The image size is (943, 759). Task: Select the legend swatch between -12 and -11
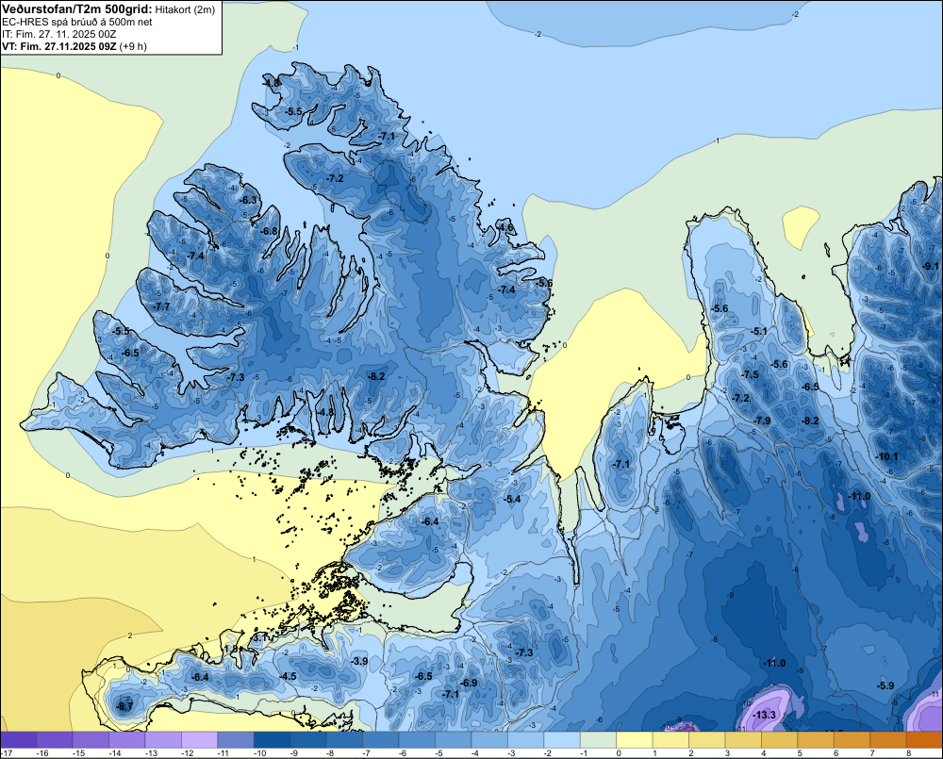[200, 740]
